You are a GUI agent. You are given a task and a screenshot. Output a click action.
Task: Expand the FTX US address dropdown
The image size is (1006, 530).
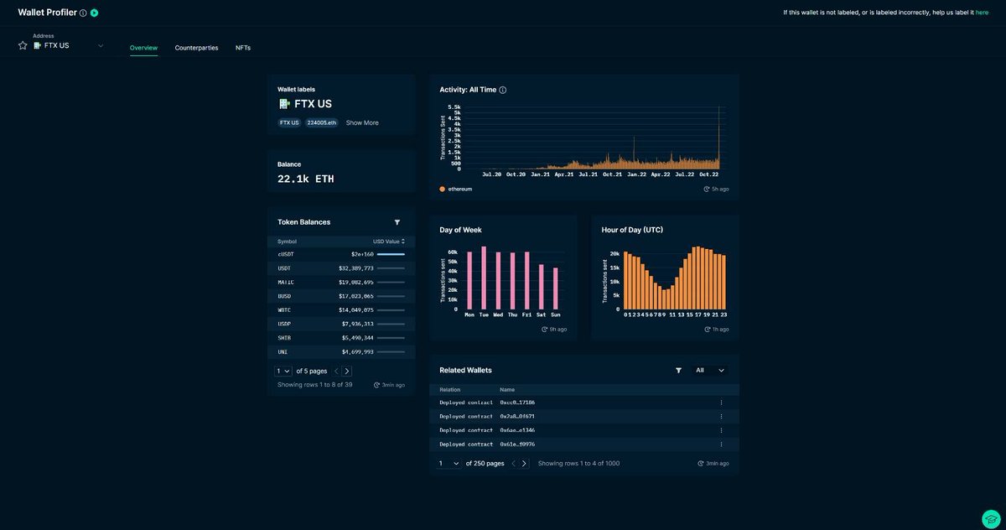pos(101,45)
